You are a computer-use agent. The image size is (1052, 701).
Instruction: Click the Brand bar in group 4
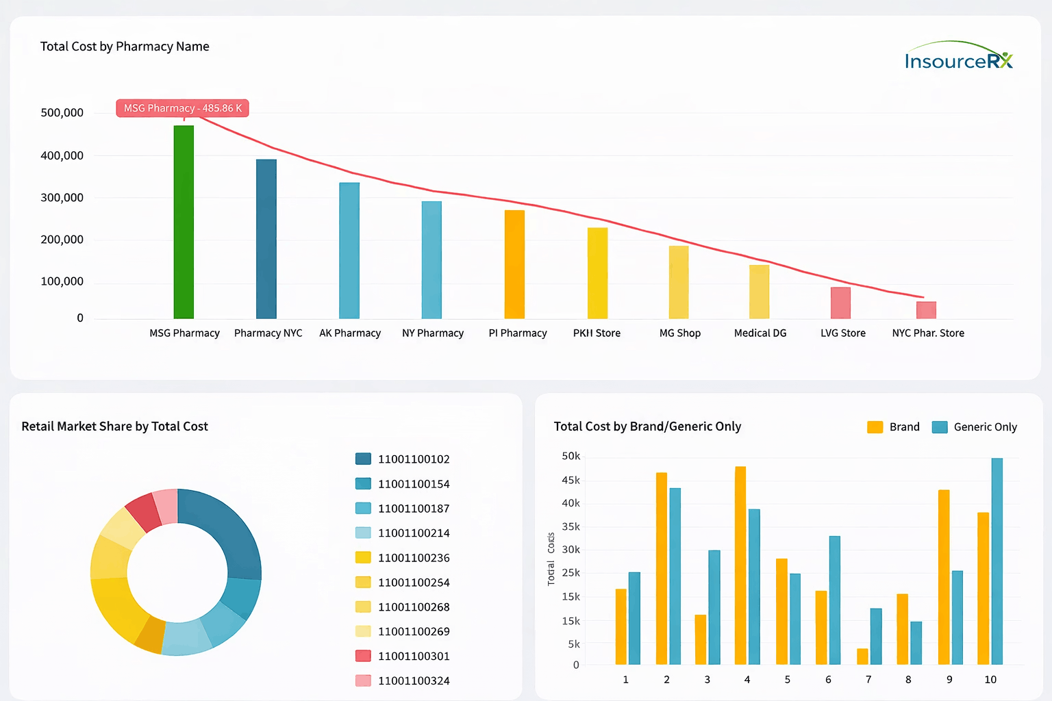pos(740,565)
